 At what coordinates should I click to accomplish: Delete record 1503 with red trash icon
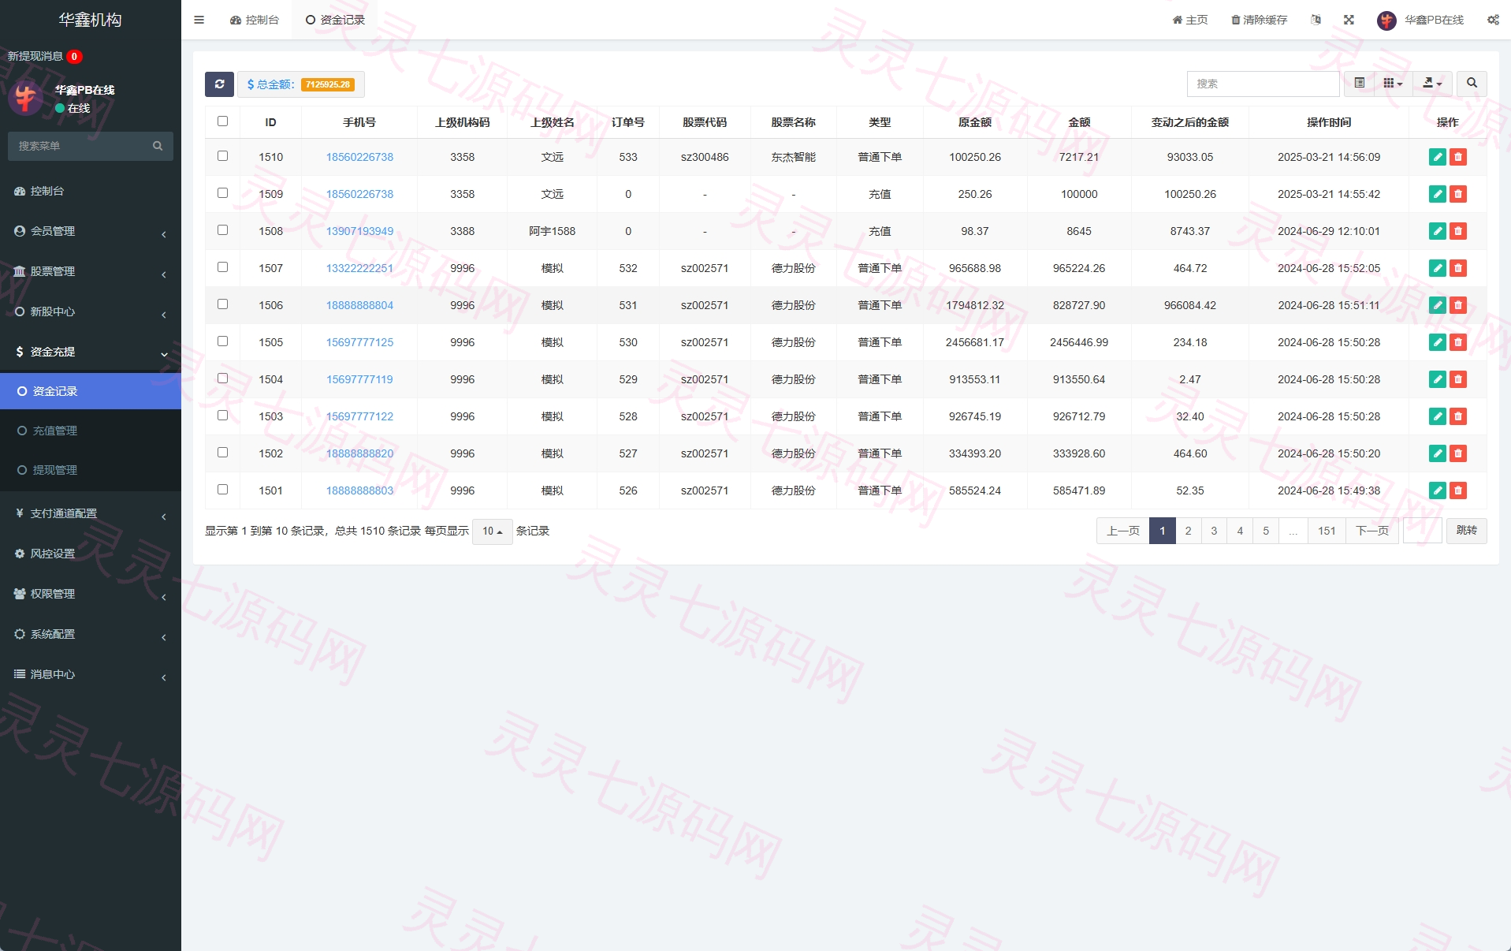click(x=1458, y=416)
